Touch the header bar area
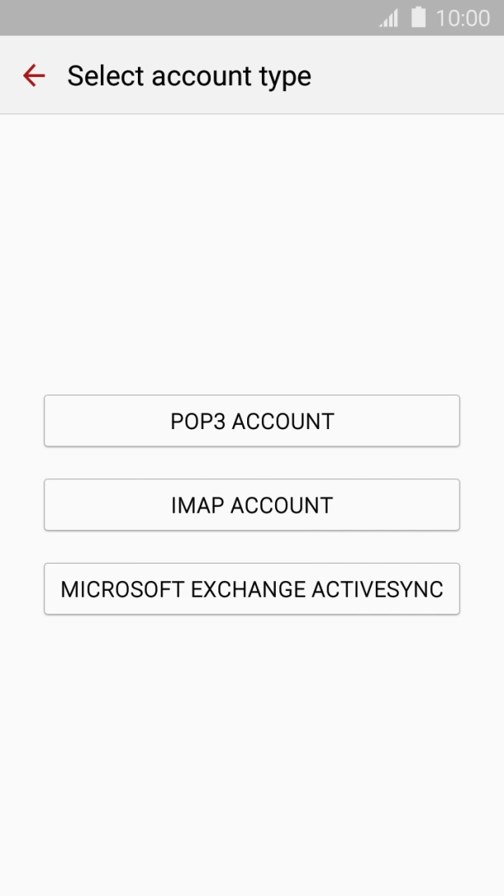 coord(251,75)
